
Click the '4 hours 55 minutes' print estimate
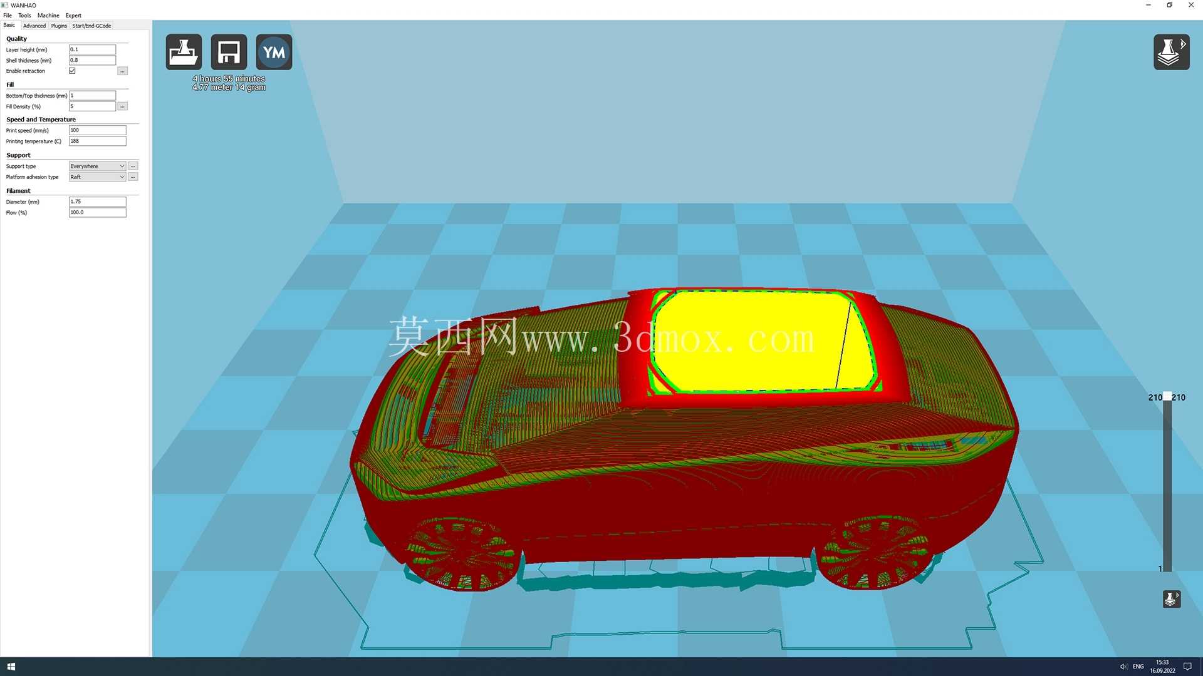tap(229, 79)
